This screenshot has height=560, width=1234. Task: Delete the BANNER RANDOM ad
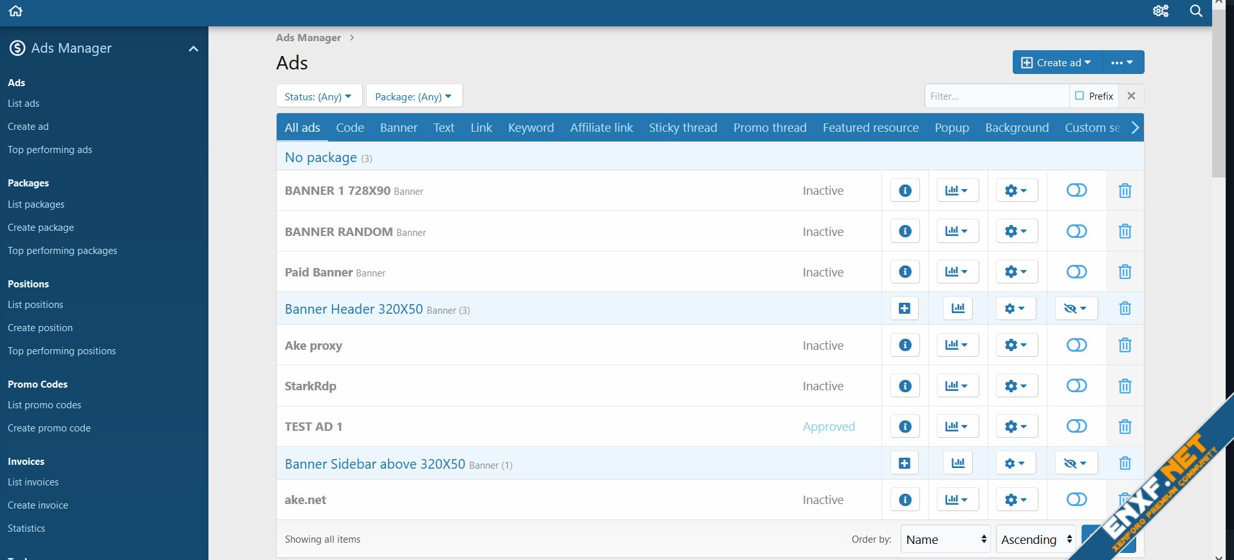pos(1125,231)
